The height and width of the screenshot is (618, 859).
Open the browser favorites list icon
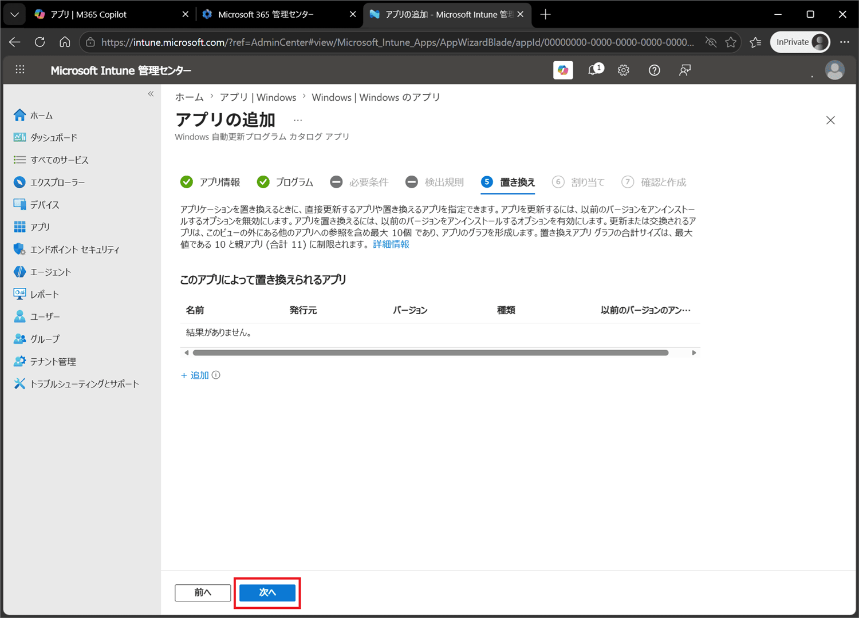click(x=755, y=42)
